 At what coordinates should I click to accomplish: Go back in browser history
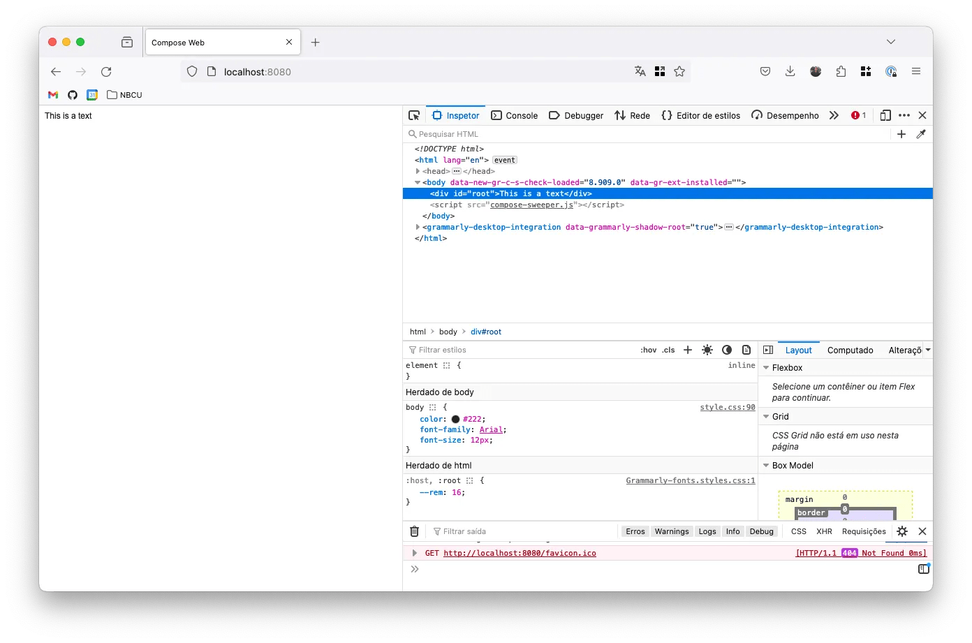(56, 72)
